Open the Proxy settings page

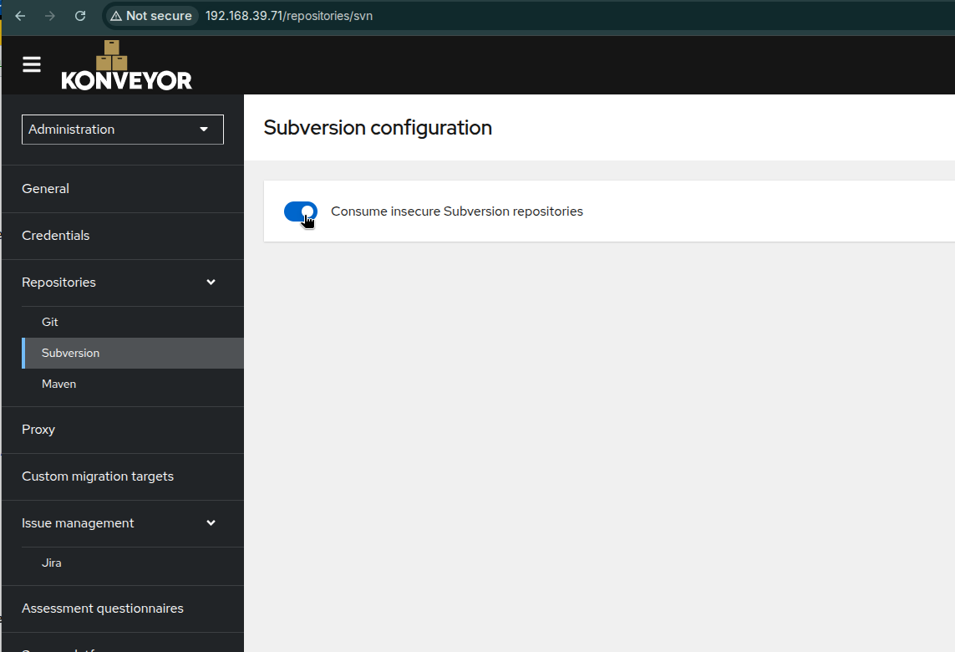tap(38, 430)
